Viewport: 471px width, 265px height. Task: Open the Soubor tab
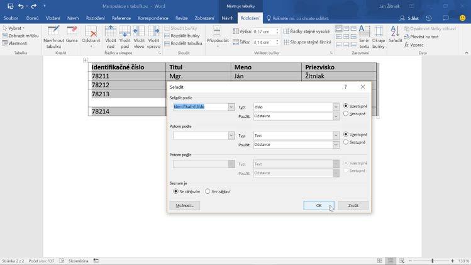tap(11, 18)
